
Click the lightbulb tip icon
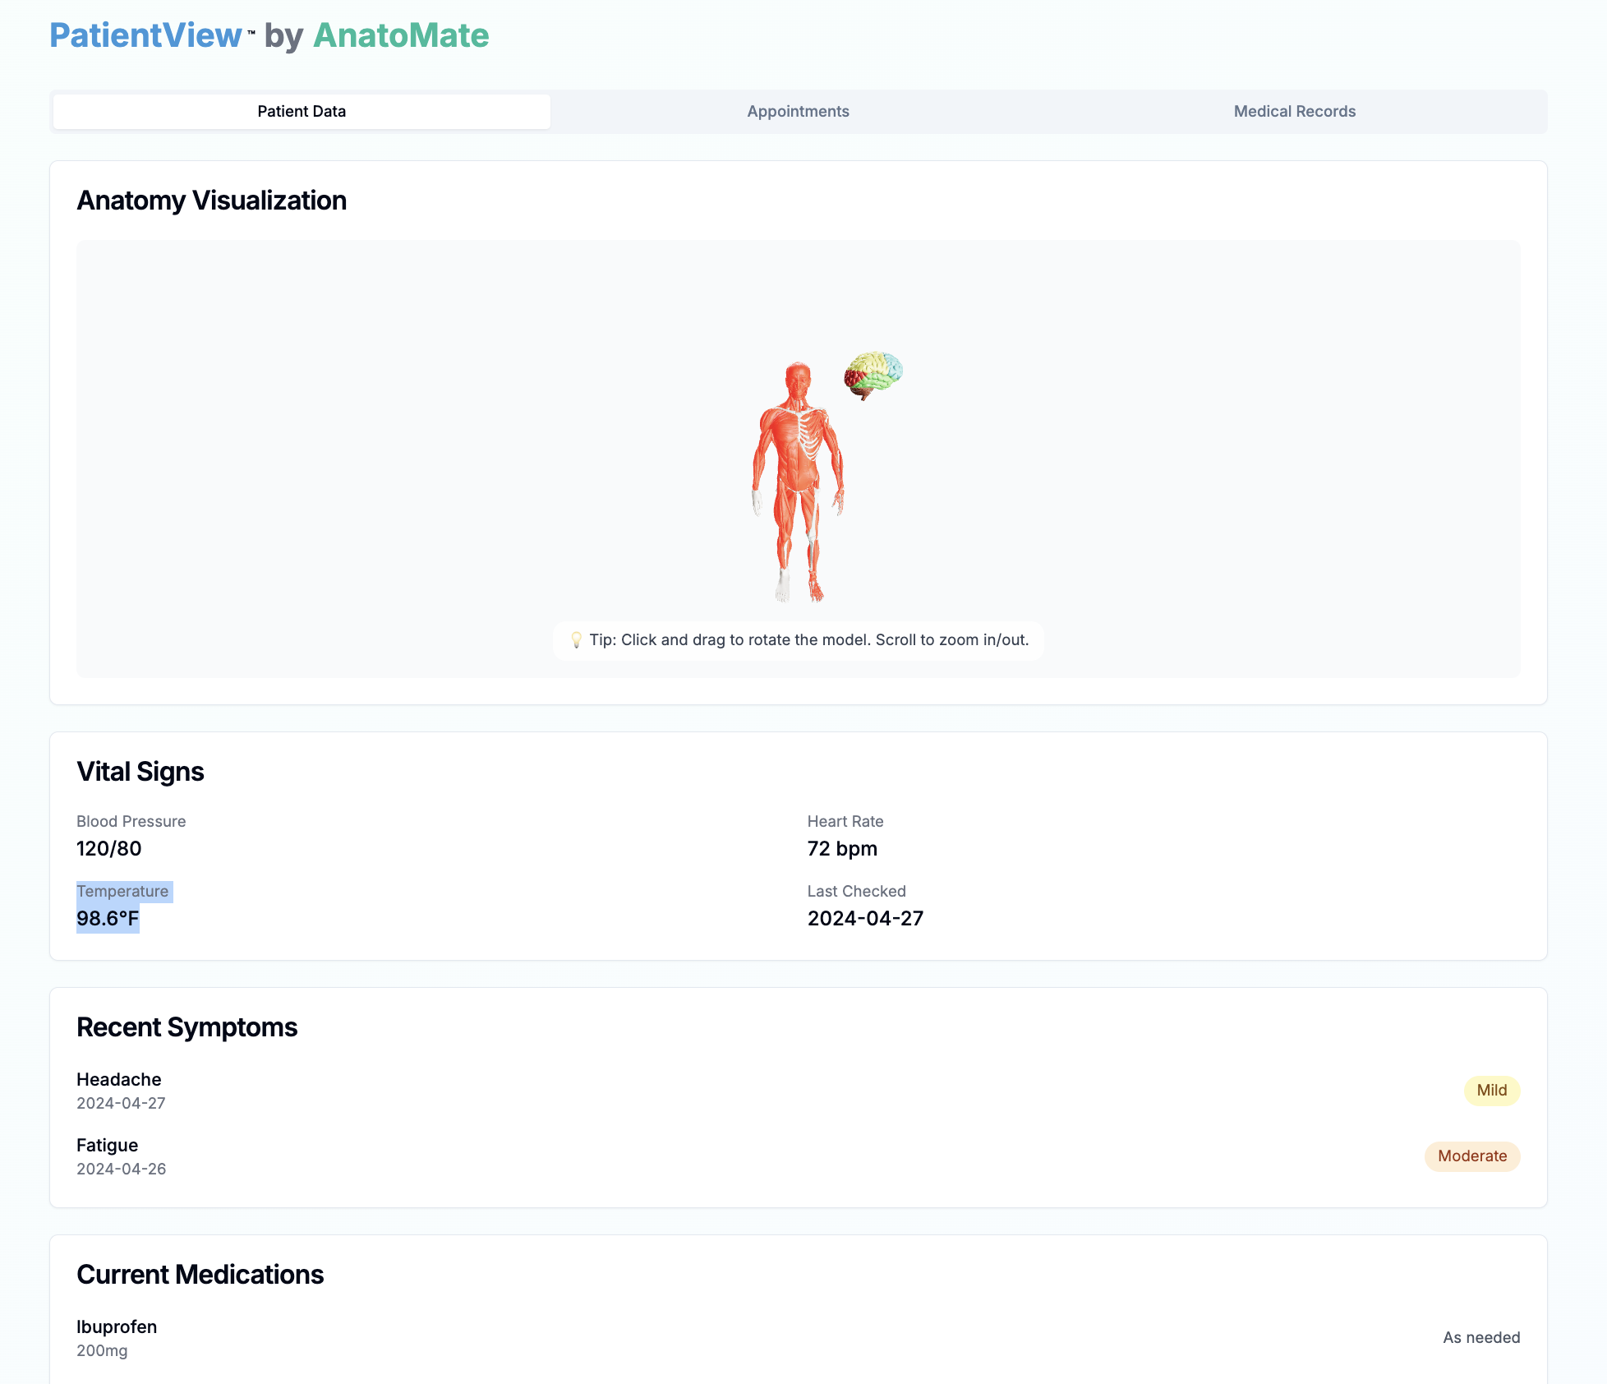pyautogui.click(x=576, y=639)
